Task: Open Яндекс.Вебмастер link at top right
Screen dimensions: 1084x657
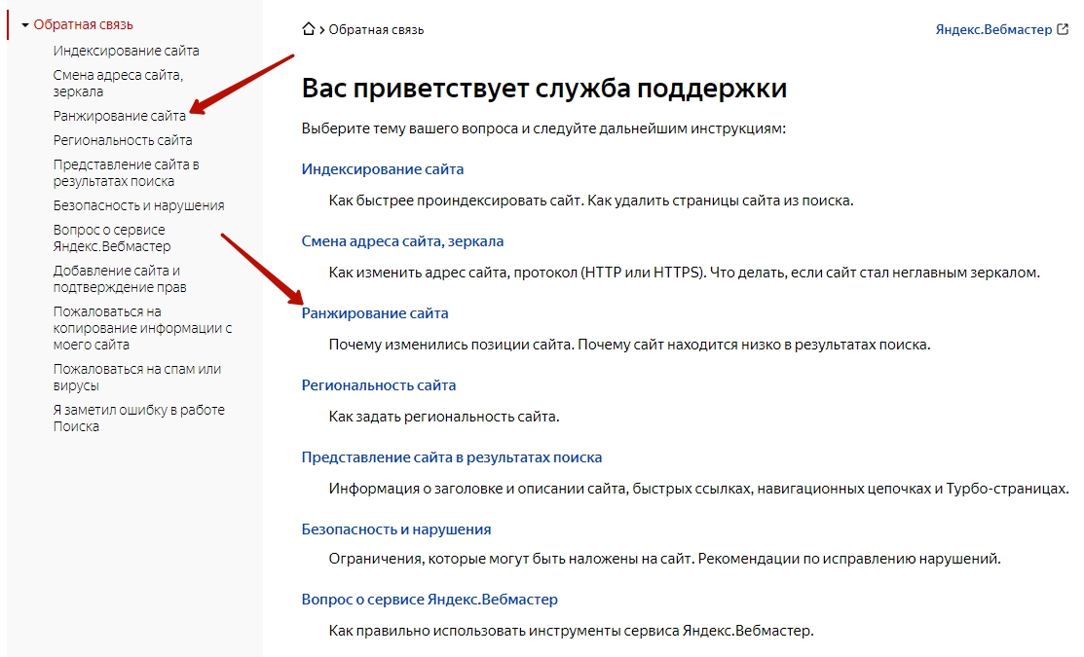Action: [x=993, y=30]
